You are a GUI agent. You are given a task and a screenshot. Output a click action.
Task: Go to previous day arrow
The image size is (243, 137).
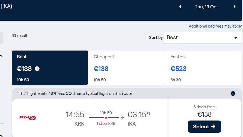pyautogui.click(x=180, y=6)
